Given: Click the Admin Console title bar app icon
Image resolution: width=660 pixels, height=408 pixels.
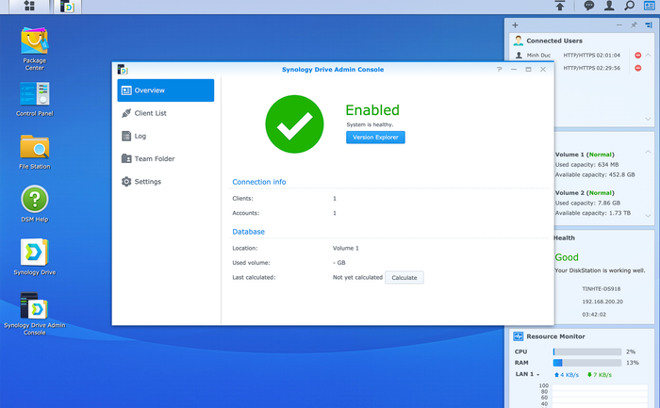Looking at the screenshot, I should [x=123, y=70].
